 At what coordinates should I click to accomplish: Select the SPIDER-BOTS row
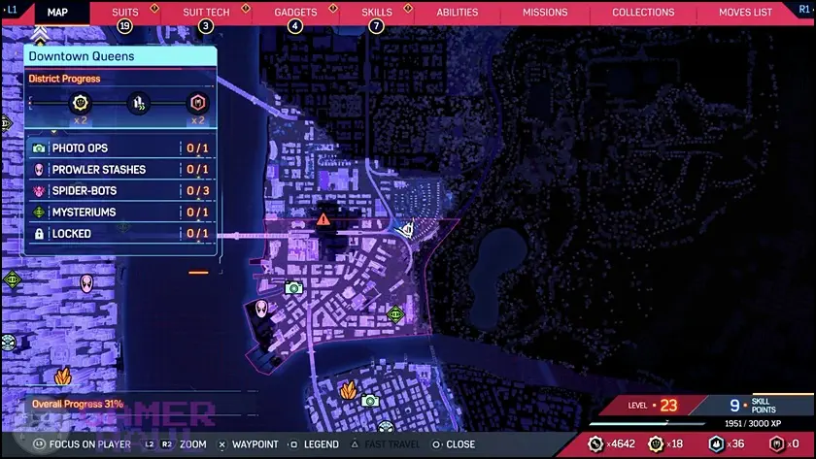(x=120, y=191)
